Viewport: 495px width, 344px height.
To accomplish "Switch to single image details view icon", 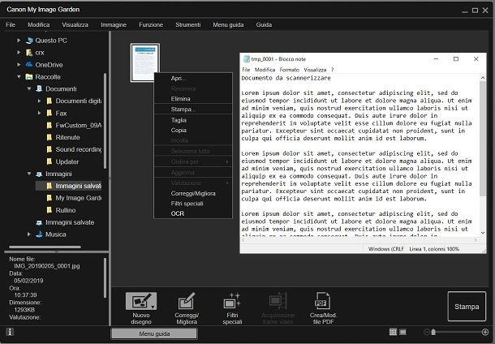I will click(x=402, y=332).
